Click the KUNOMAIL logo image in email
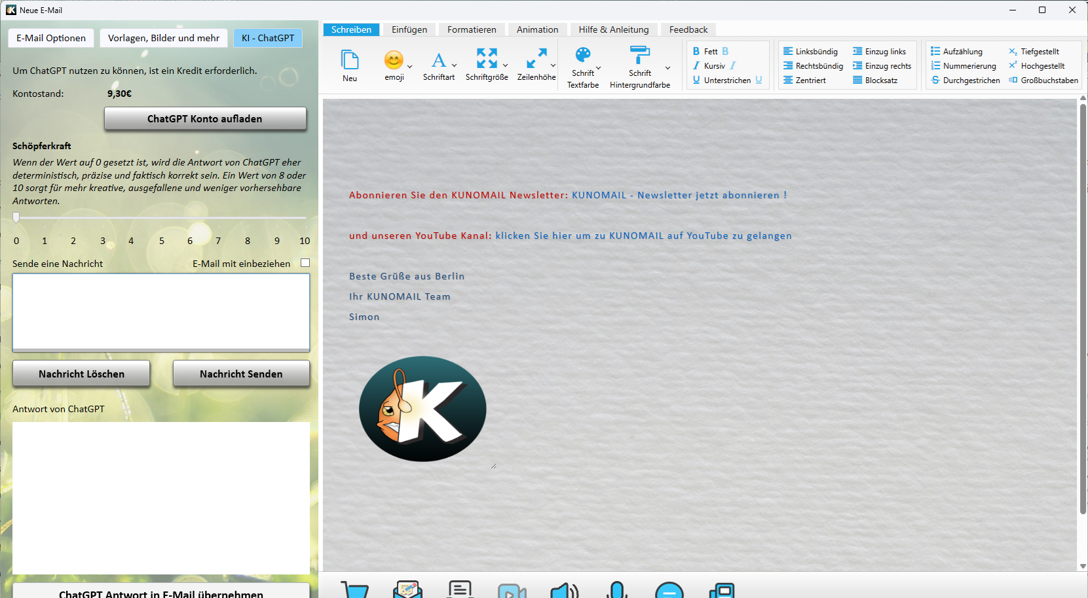Screen dimensions: 1088x598 pyautogui.click(x=422, y=409)
